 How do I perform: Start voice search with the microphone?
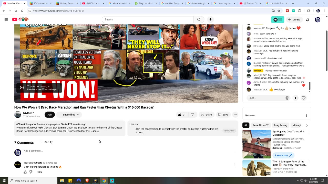coord(210,19)
